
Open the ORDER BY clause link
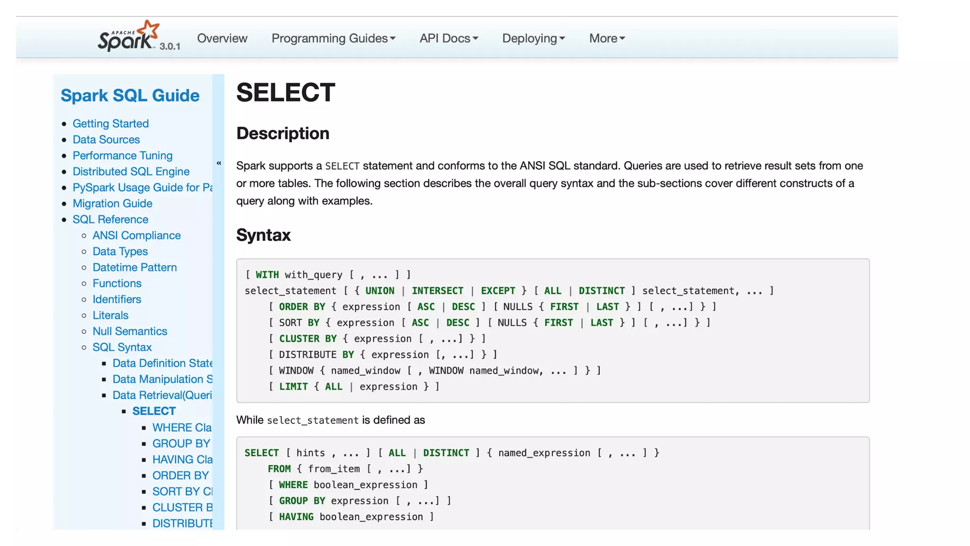point(180,475)
